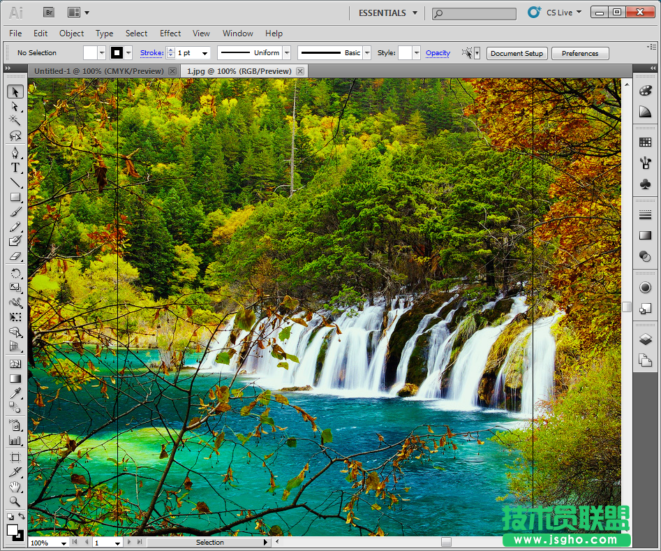This screenshot has width=661, height=551.
Task: Open the Color panel palette icon
Action: pos(645,90)
